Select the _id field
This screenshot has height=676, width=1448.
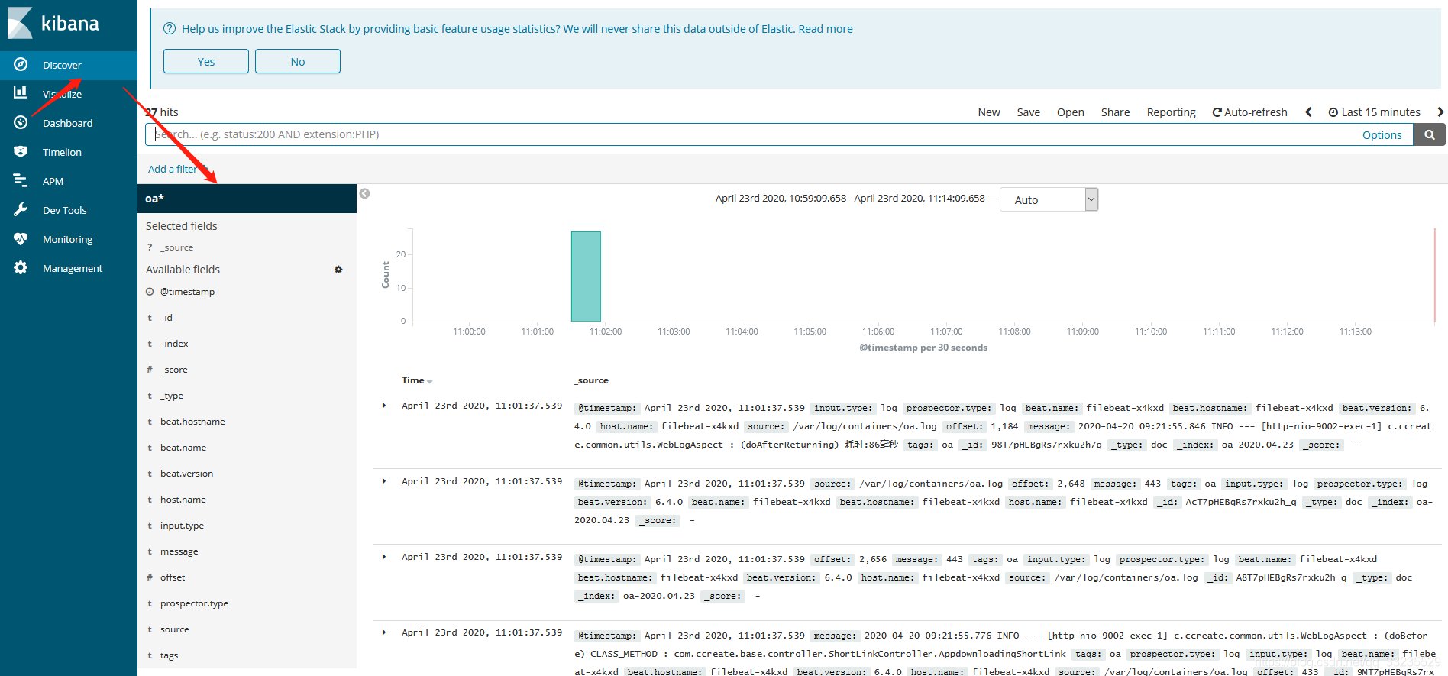click(166, 318)
